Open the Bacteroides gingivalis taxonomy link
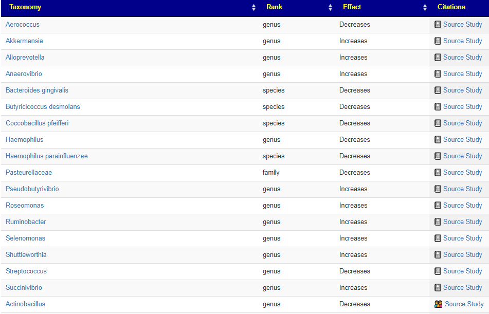The image size is (489, 314). [37, 90]
